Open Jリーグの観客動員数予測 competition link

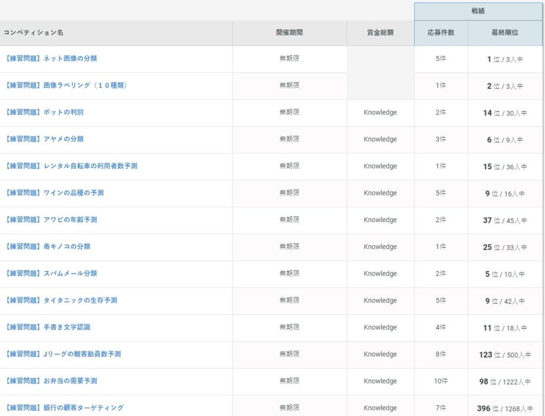pos(62,354)
